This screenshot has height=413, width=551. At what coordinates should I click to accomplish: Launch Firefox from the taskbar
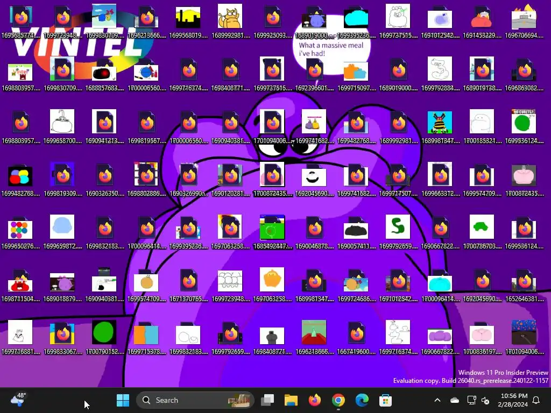tap(314, 400)
